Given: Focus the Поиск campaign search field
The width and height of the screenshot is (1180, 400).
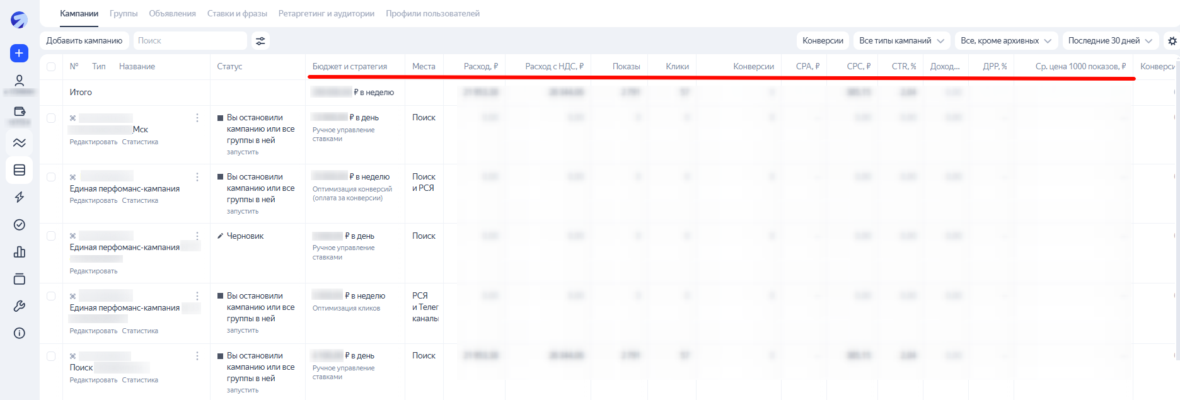Looking at the screenshot, I should pos(189,41).
